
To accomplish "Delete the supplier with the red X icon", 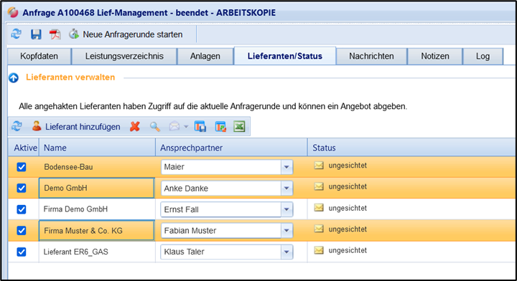I will [135, 127].
